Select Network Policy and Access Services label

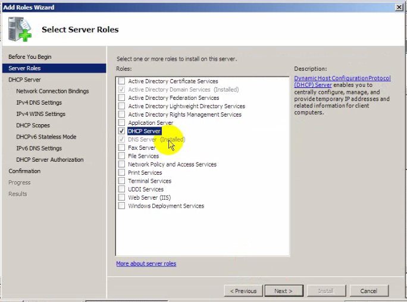pos(172,164)
